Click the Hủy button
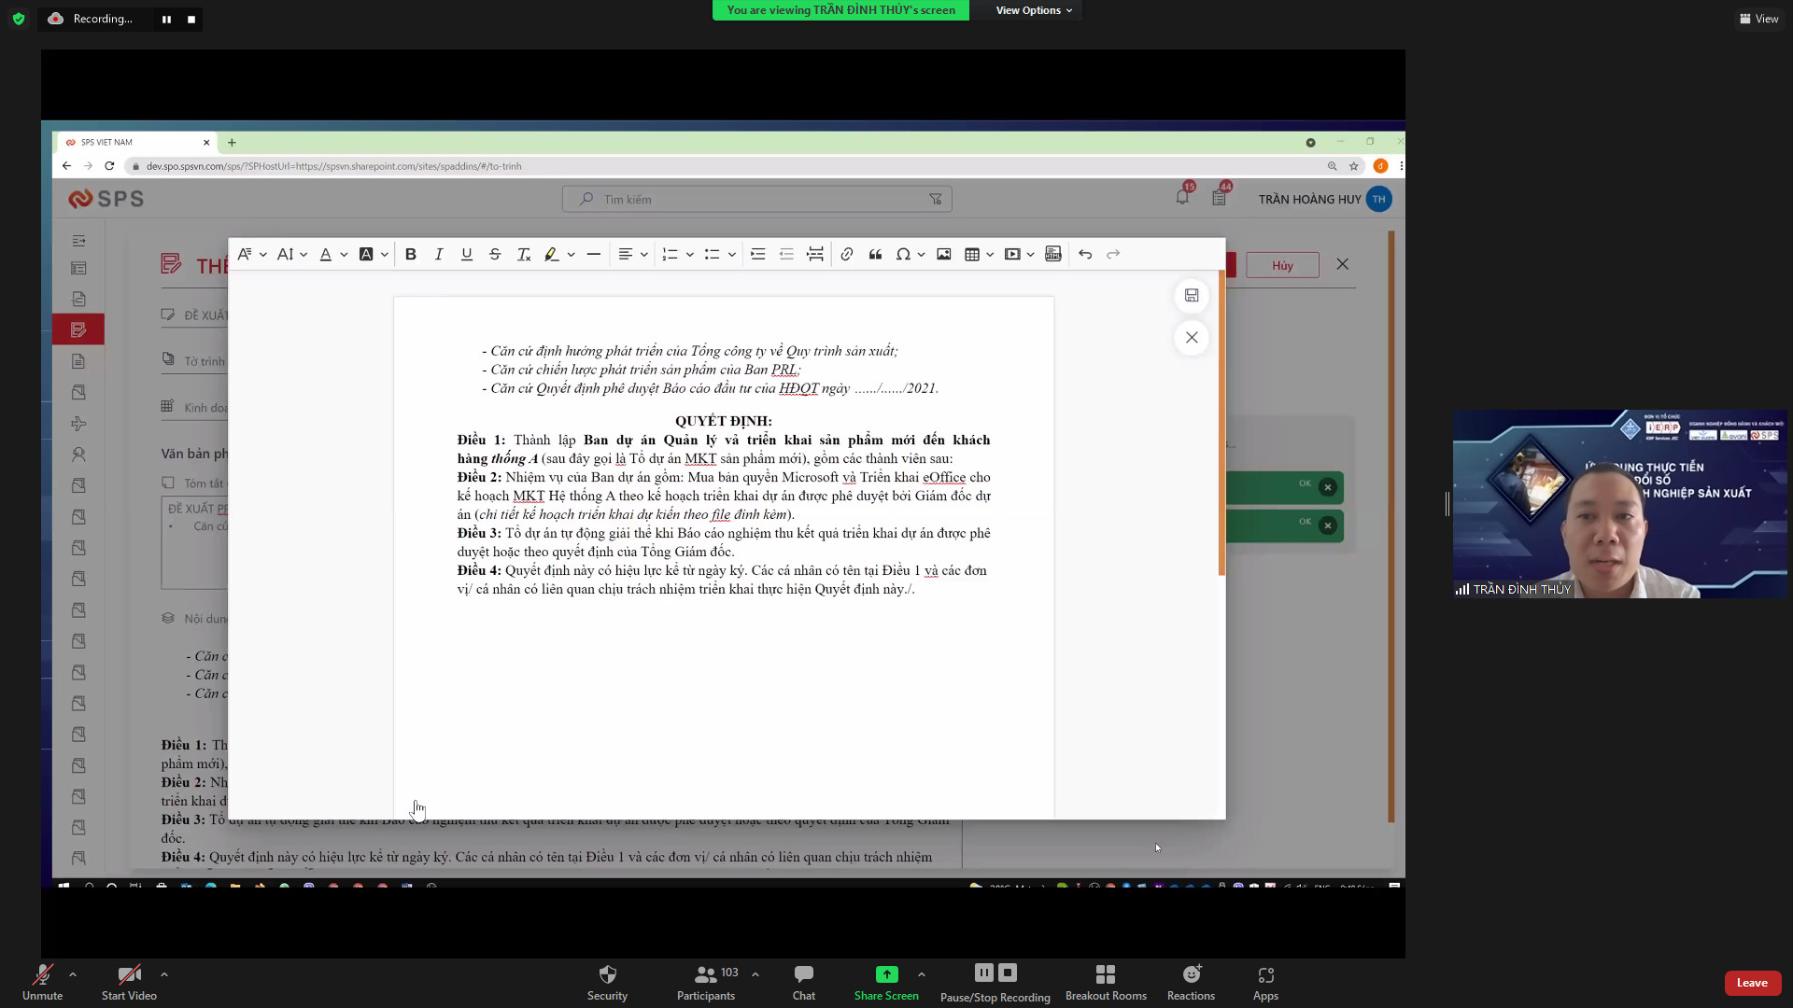The height and width of the screenshot is (1008, 1793). pyautogui.click(x=1282, y=265)
